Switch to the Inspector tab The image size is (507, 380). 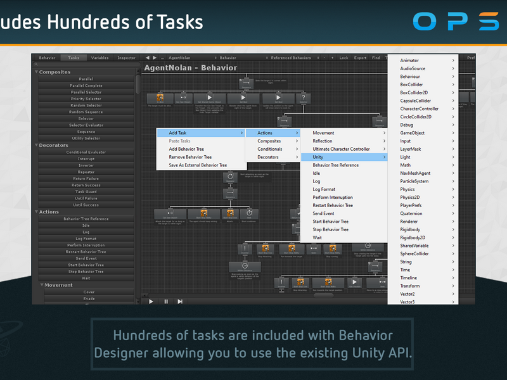[126, 58]
